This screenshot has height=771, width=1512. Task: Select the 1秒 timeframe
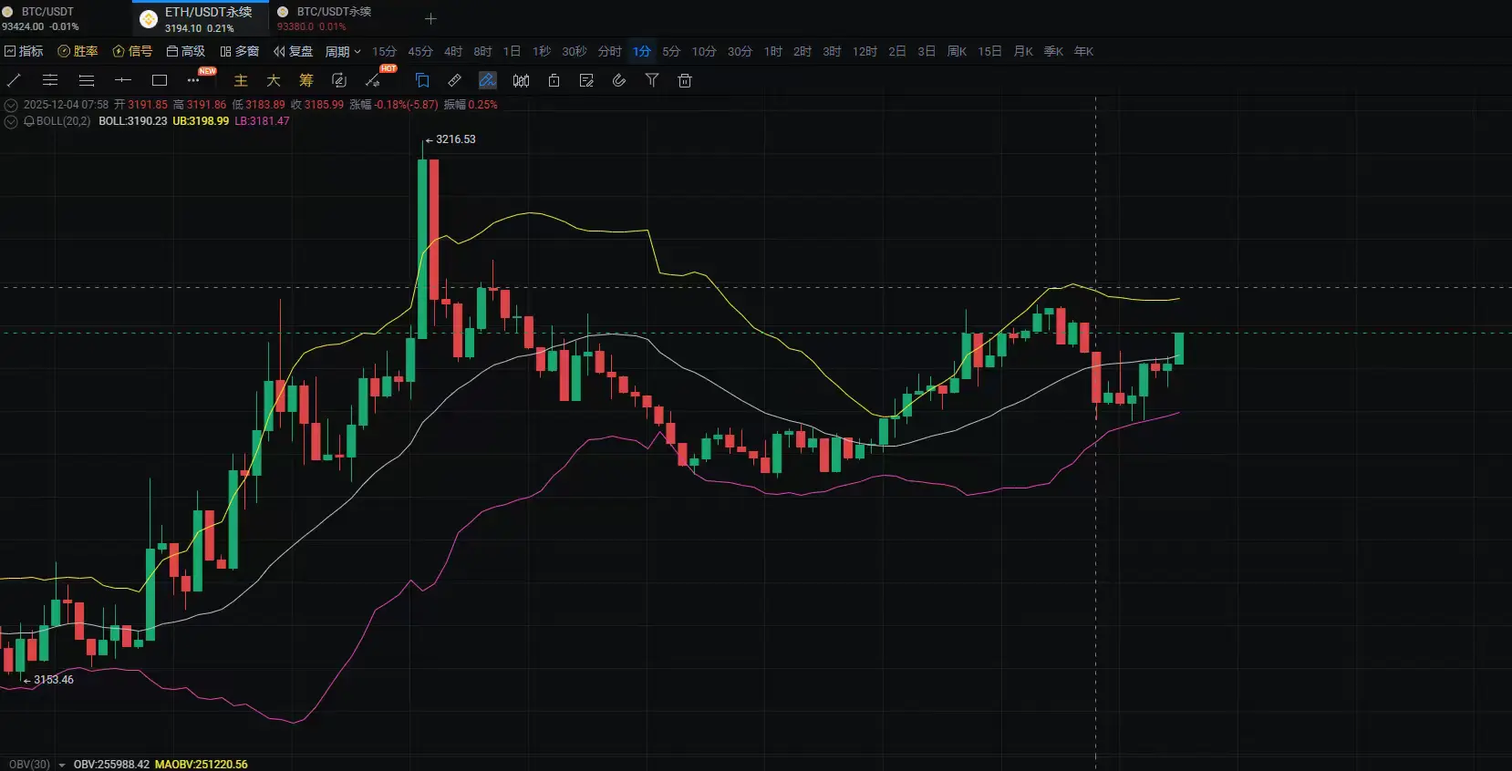542,52
